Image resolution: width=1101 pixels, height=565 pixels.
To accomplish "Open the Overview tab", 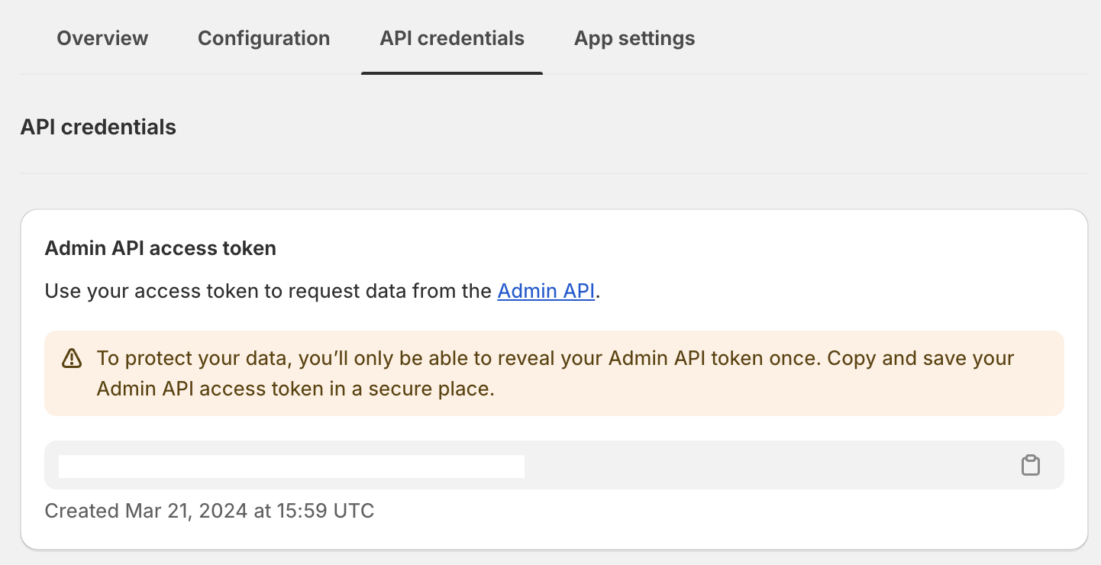I will click(x=102, y=38).
